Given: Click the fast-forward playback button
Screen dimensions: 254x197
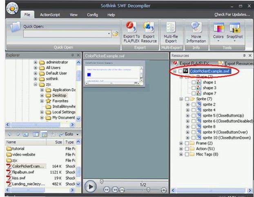Looking at the screenshot, I should [x=115, y=190].
